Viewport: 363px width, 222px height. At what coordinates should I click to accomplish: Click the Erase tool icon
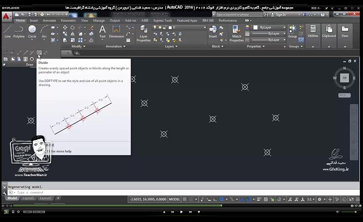point(92,28)
